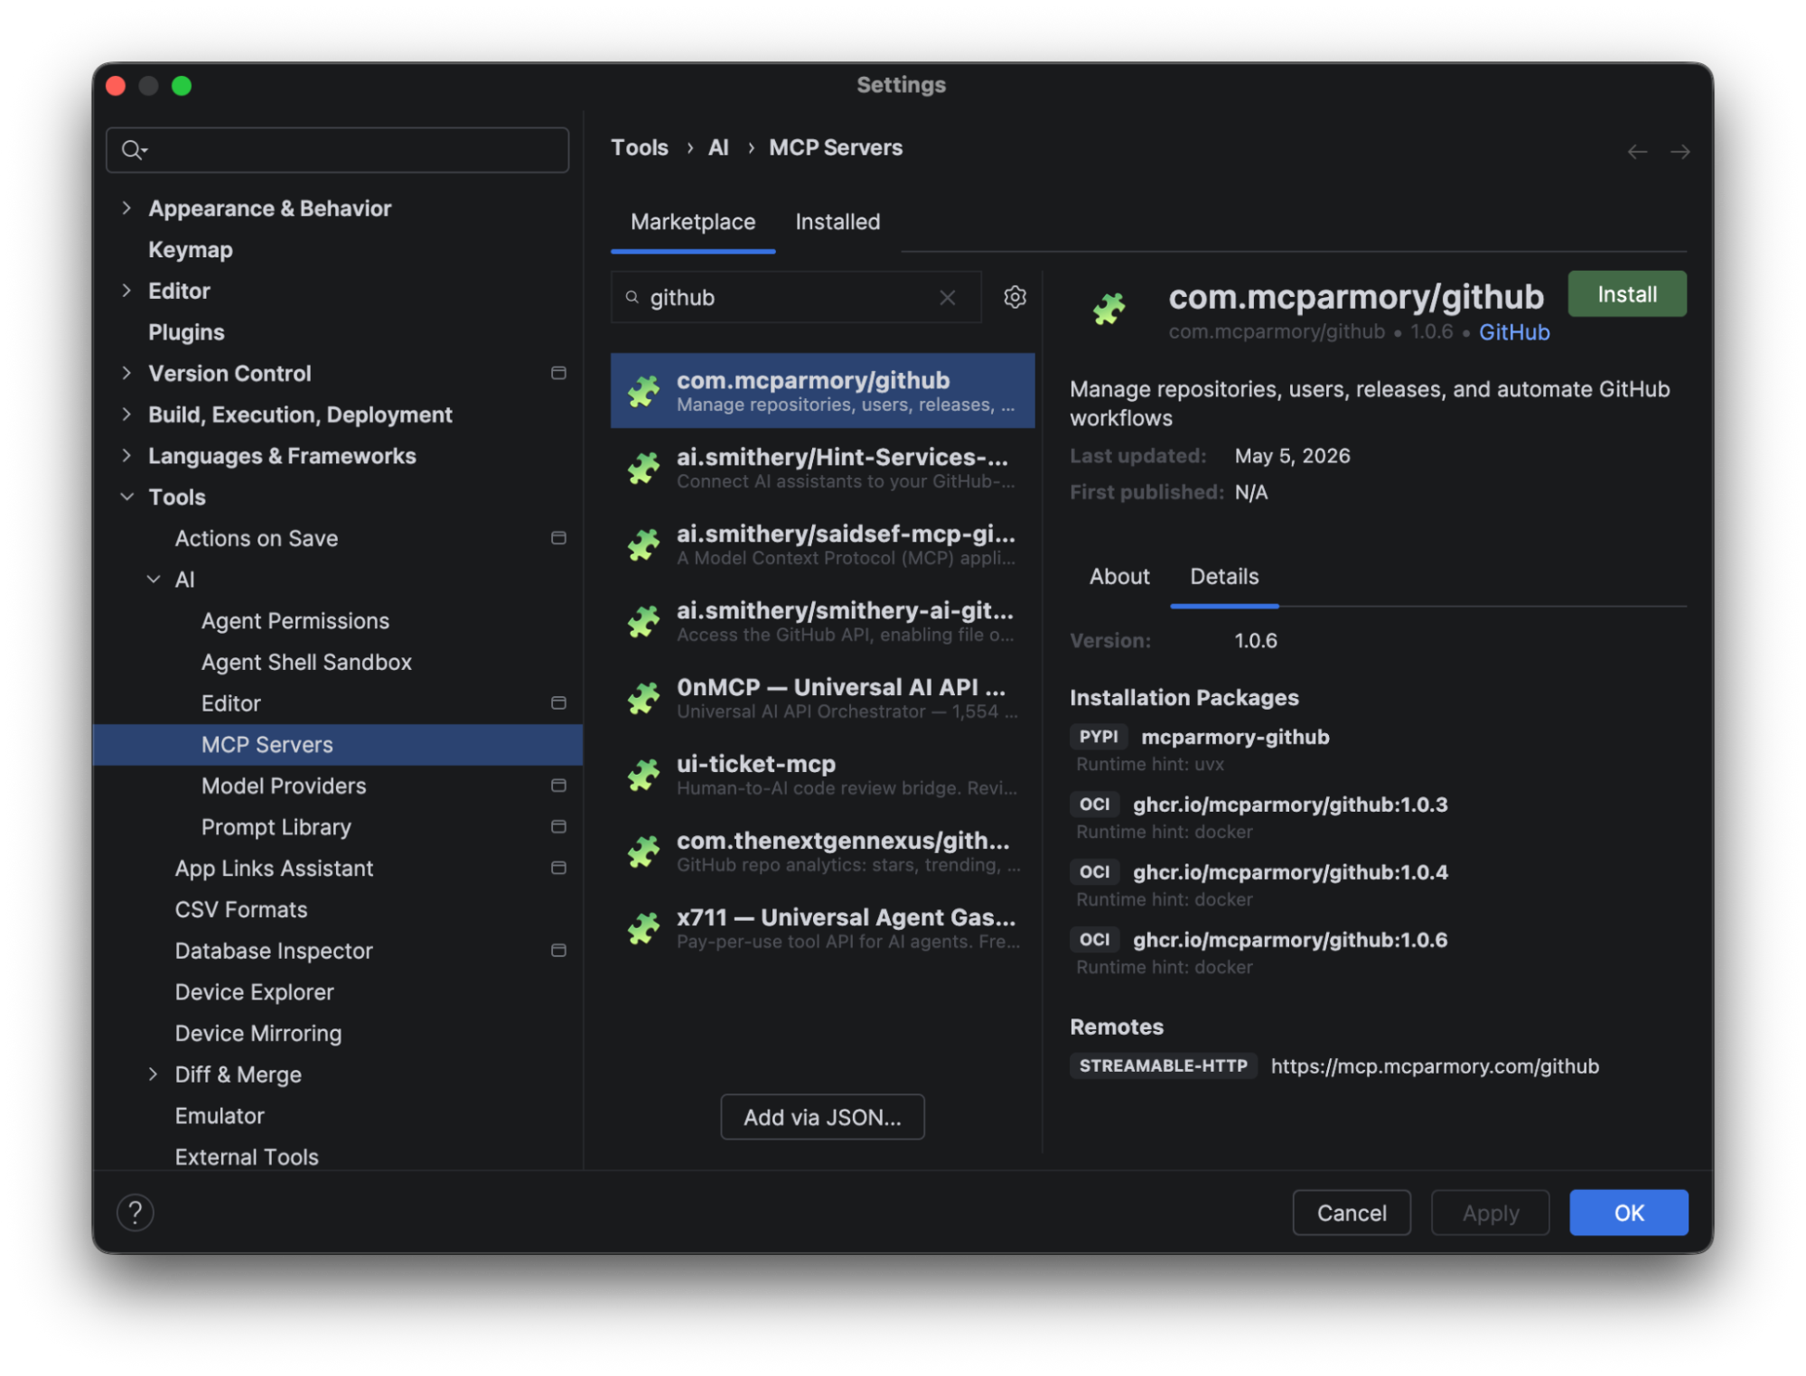1806x1376 pixels.
Task: Open External Tools settings page
Action: [247, 1157]
